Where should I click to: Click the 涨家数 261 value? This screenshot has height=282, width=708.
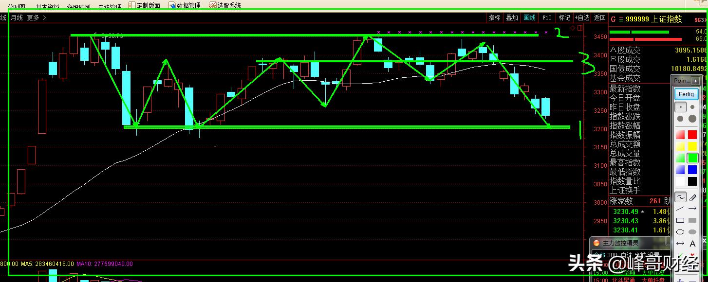click(x=655, y=201)
